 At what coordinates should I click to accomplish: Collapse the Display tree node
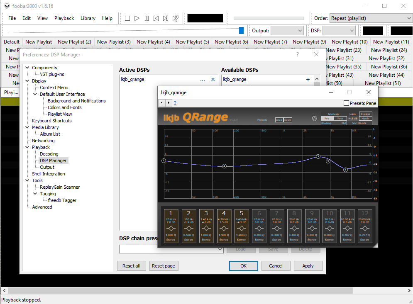27,81
